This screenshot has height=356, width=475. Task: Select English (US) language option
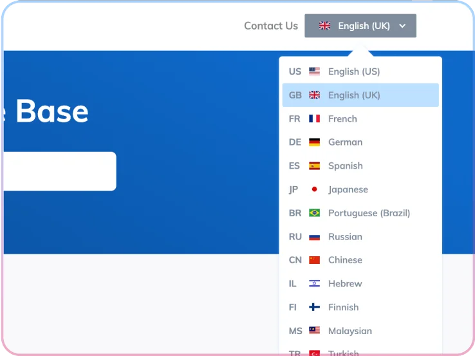[360, 71]
